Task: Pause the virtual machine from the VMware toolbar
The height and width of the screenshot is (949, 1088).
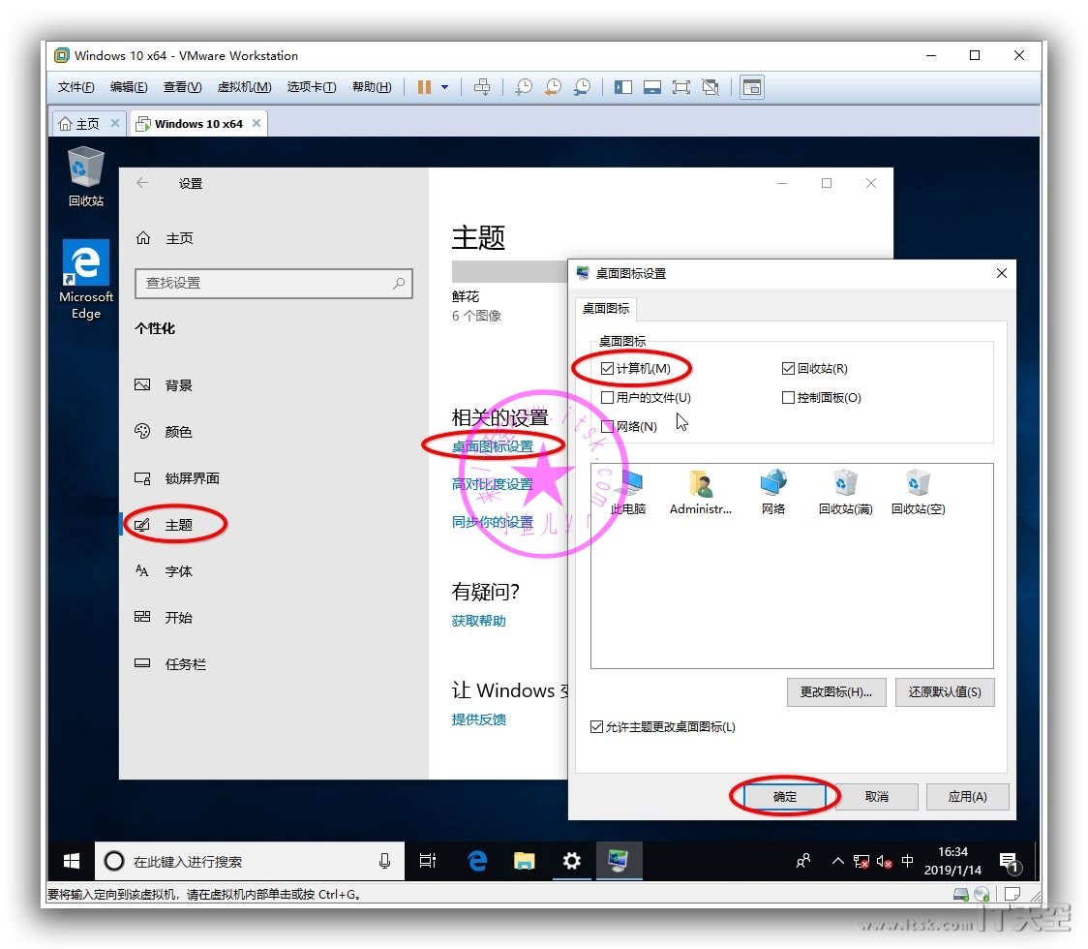Action: click(424, 87)
